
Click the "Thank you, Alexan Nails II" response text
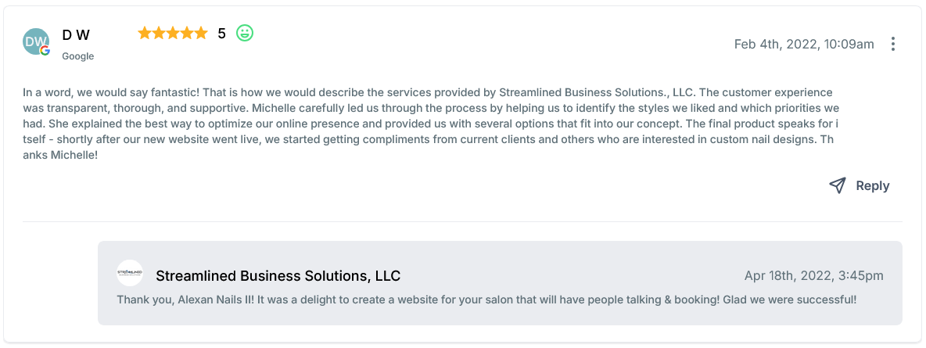[486, 300]
